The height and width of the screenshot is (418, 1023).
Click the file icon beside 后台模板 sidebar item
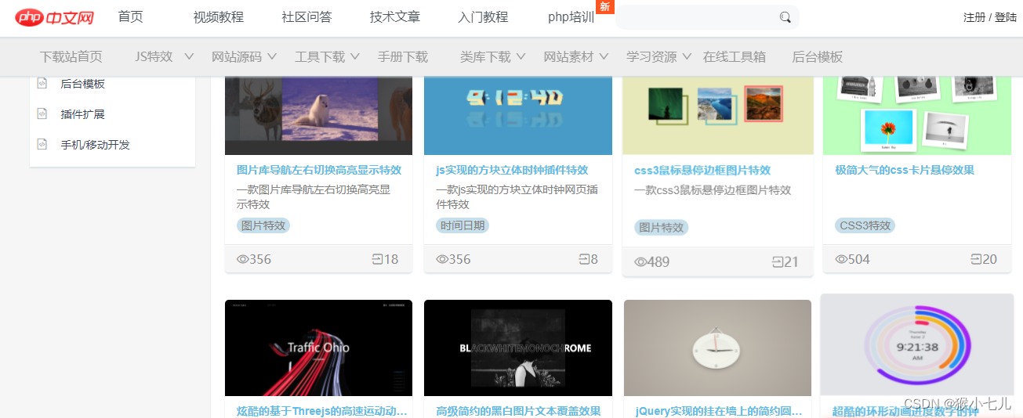coord(42,83)
